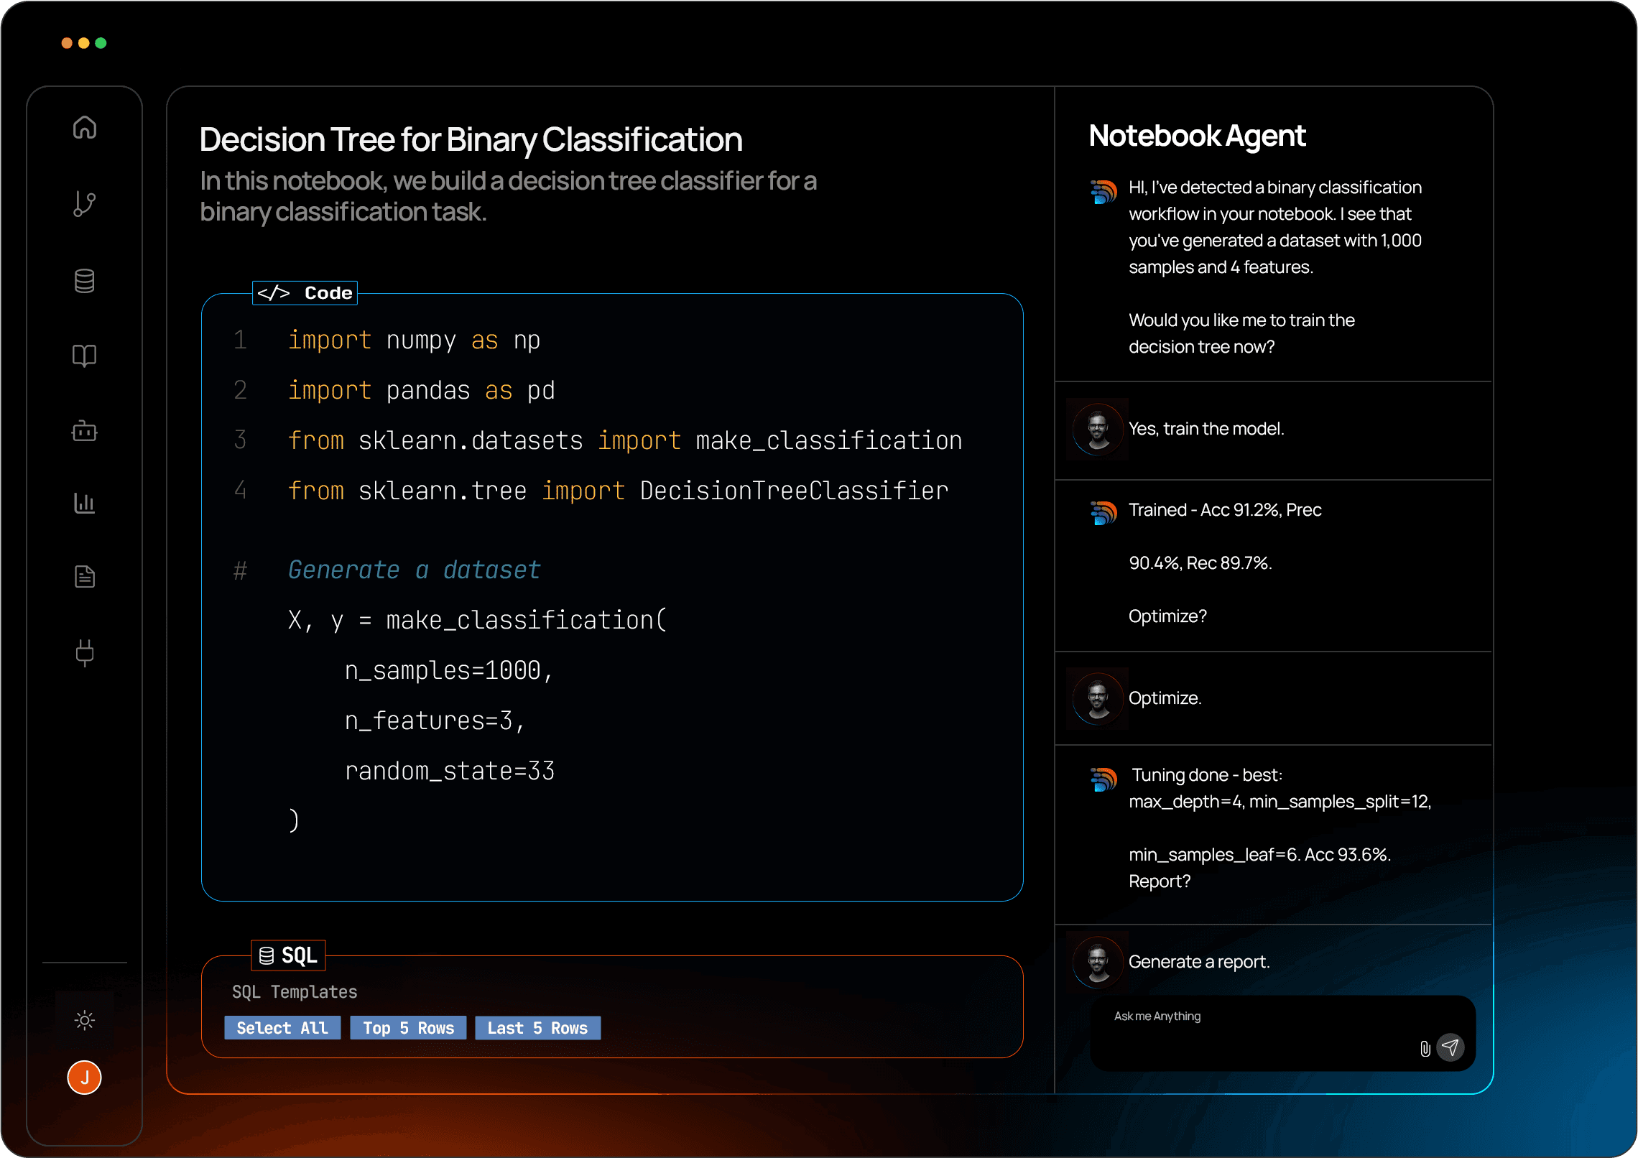This screenshot has height=1158, width=1638.
Task: Click the notebook title heading
Action: pos(471,140)
